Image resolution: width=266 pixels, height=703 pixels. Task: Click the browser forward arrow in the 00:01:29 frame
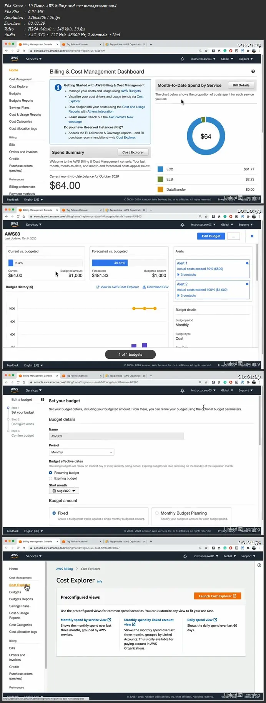(x=12, y=382)
